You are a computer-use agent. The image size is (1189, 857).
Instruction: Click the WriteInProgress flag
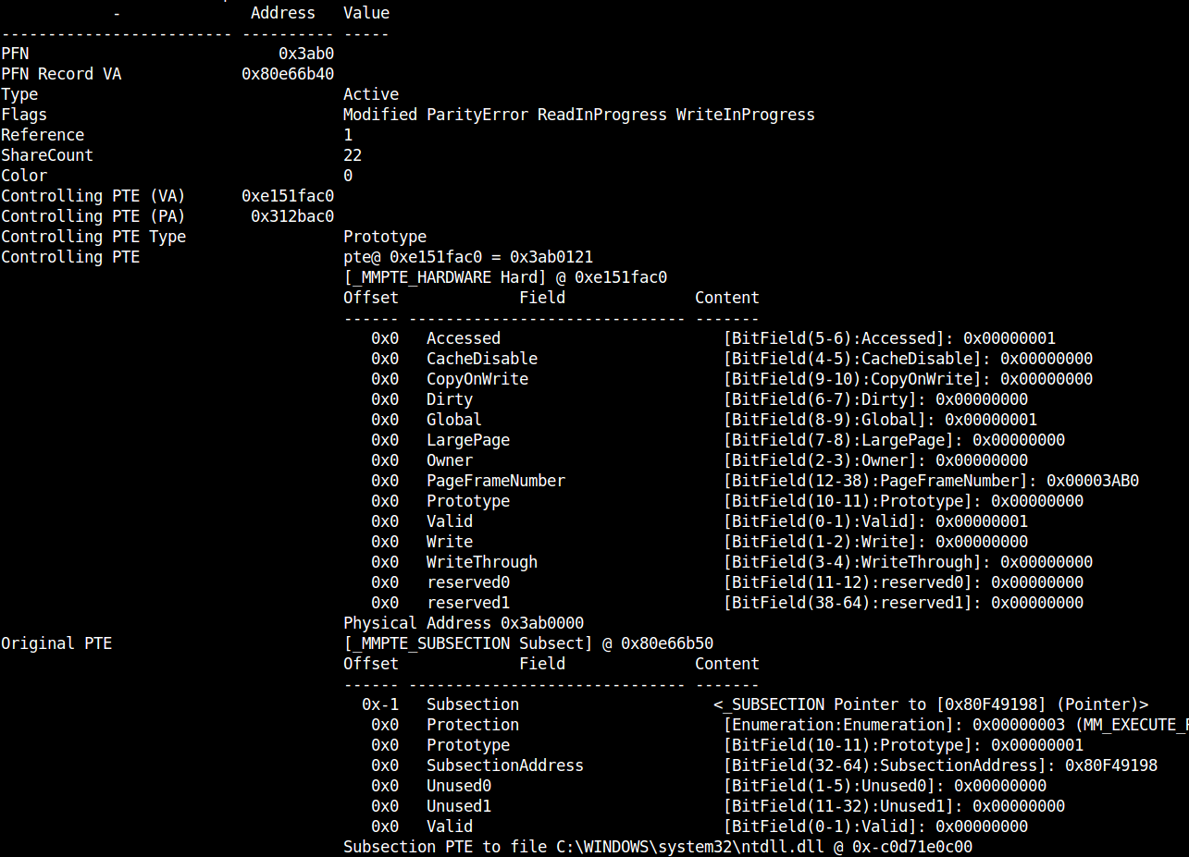(x=746, y=115)
